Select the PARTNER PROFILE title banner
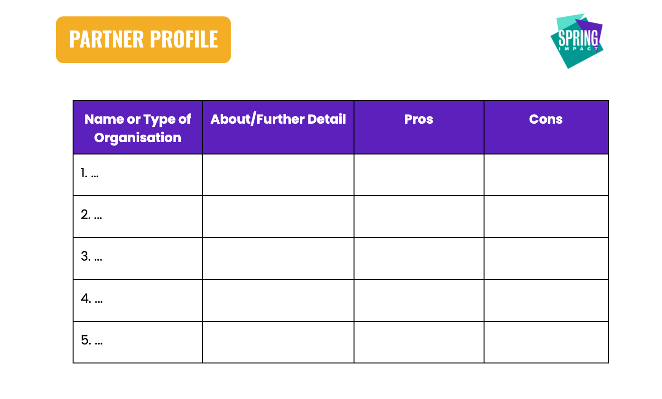The image size is (662, 399). coord(143,40)
